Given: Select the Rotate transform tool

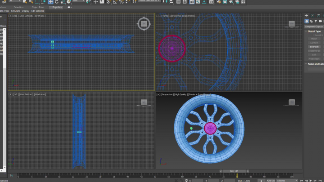Looking at the screenshot, I should click(x=57, y=2).
